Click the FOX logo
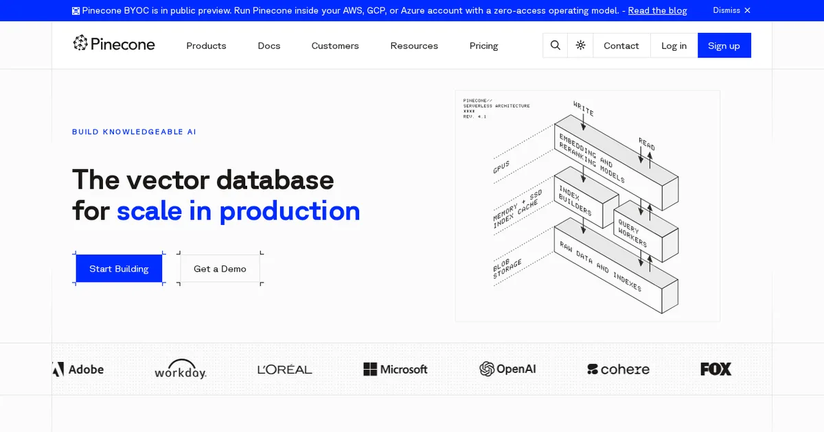 coord(716,369)
